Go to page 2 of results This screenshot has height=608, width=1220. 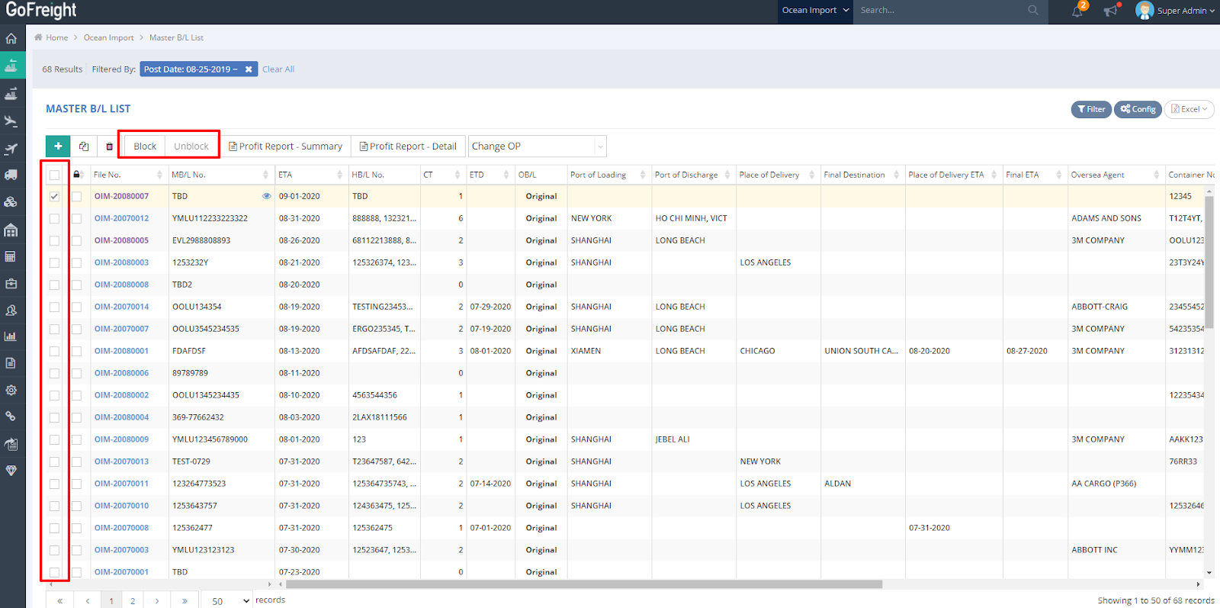coord(133,600)
